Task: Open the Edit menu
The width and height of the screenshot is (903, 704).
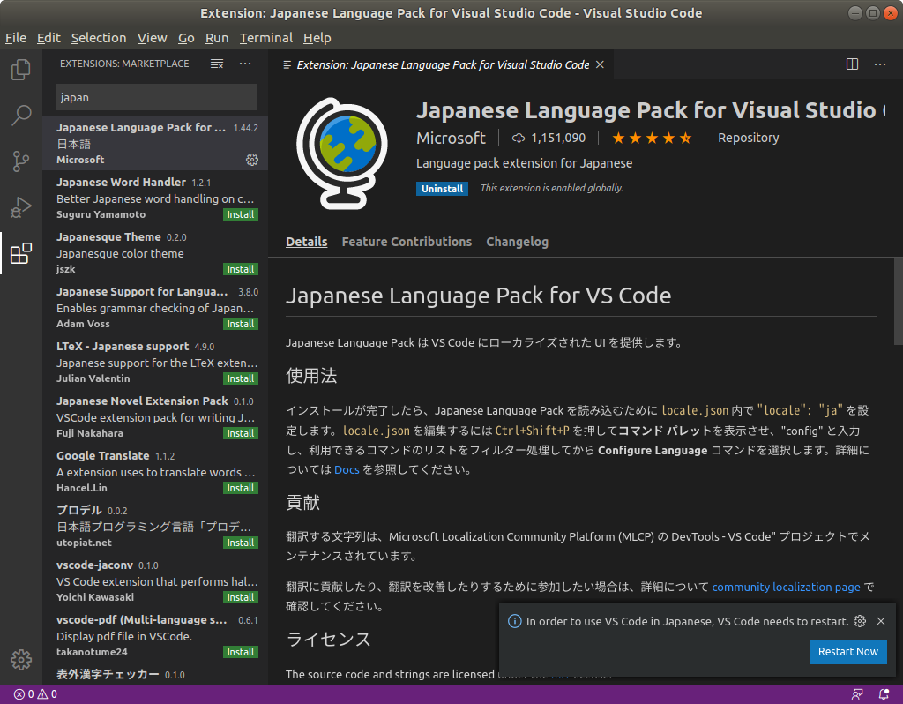Action: [49, 38]
